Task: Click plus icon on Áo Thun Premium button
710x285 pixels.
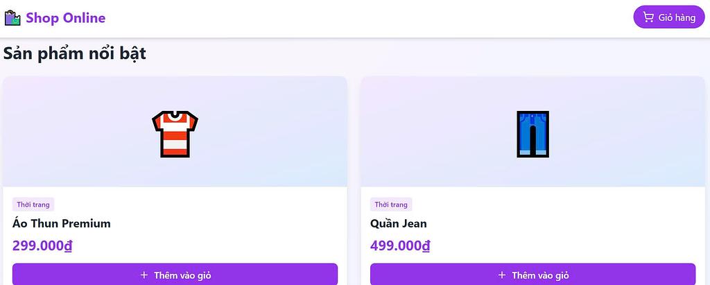Action: click(x=144, y=275)
